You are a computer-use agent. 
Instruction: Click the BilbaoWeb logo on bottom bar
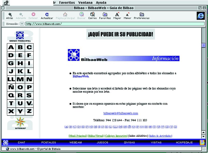pos(6,143)
